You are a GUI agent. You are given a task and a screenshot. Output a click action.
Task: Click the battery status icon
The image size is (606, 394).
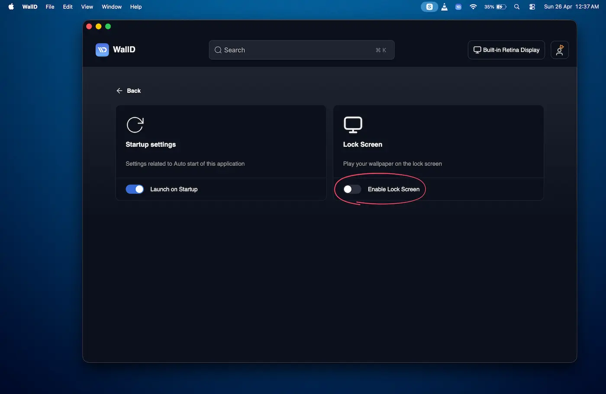click(x=501, y=7)
